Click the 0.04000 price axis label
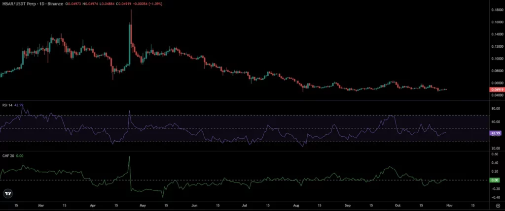Viewport: 505px width, 211px height. (x=497, y=95)
